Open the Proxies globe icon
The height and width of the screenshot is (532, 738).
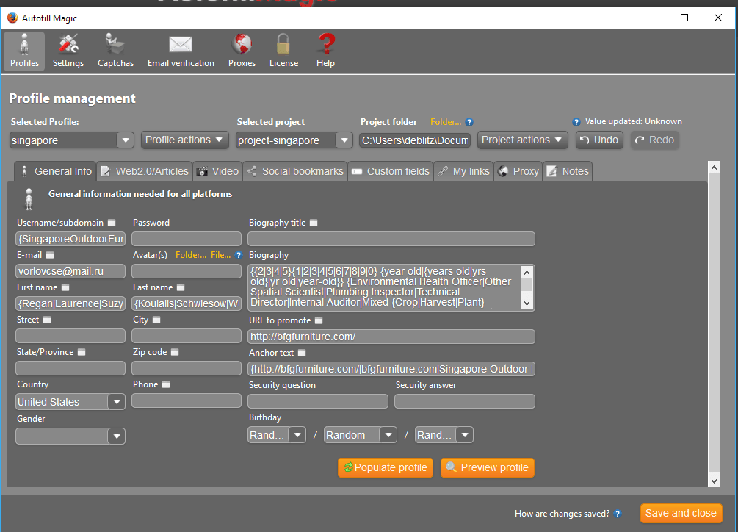pyautogui.click(x=242, y=51)
